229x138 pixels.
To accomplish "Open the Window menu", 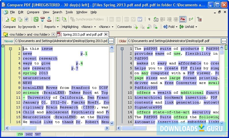I will 82,12.
